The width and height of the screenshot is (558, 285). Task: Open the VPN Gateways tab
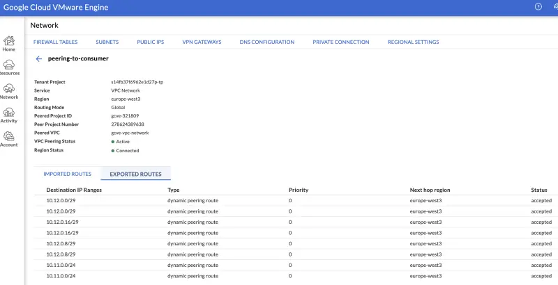[202, 42]
